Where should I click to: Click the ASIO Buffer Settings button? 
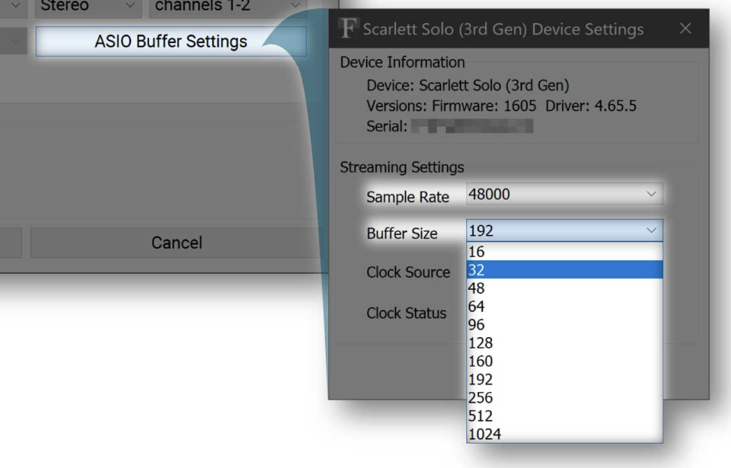coord(171,41)
